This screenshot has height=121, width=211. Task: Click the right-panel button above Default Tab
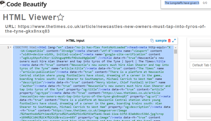200,55
